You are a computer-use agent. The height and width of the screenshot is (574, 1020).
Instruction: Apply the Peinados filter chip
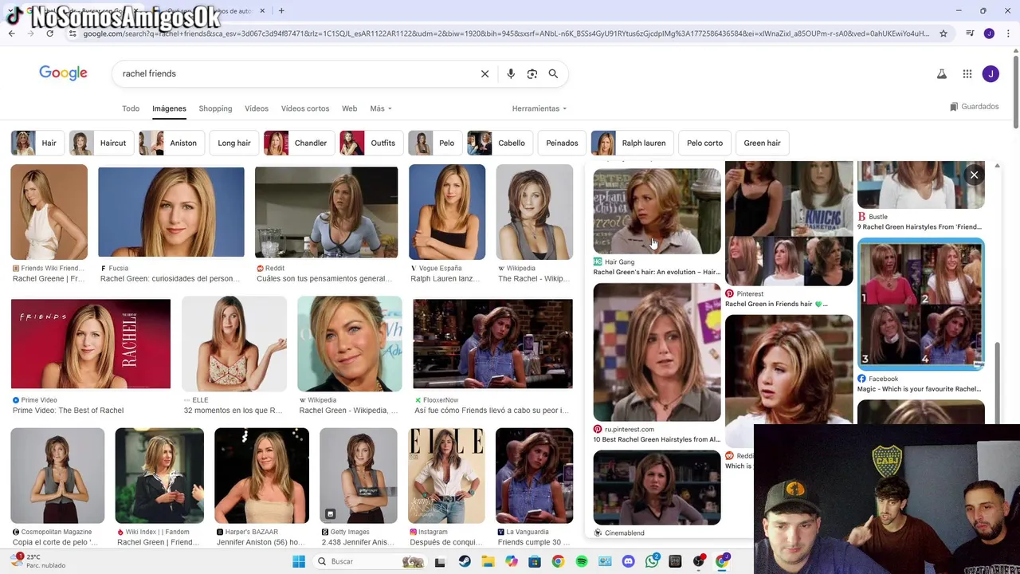pyautogui.click(x=562, y=143)
